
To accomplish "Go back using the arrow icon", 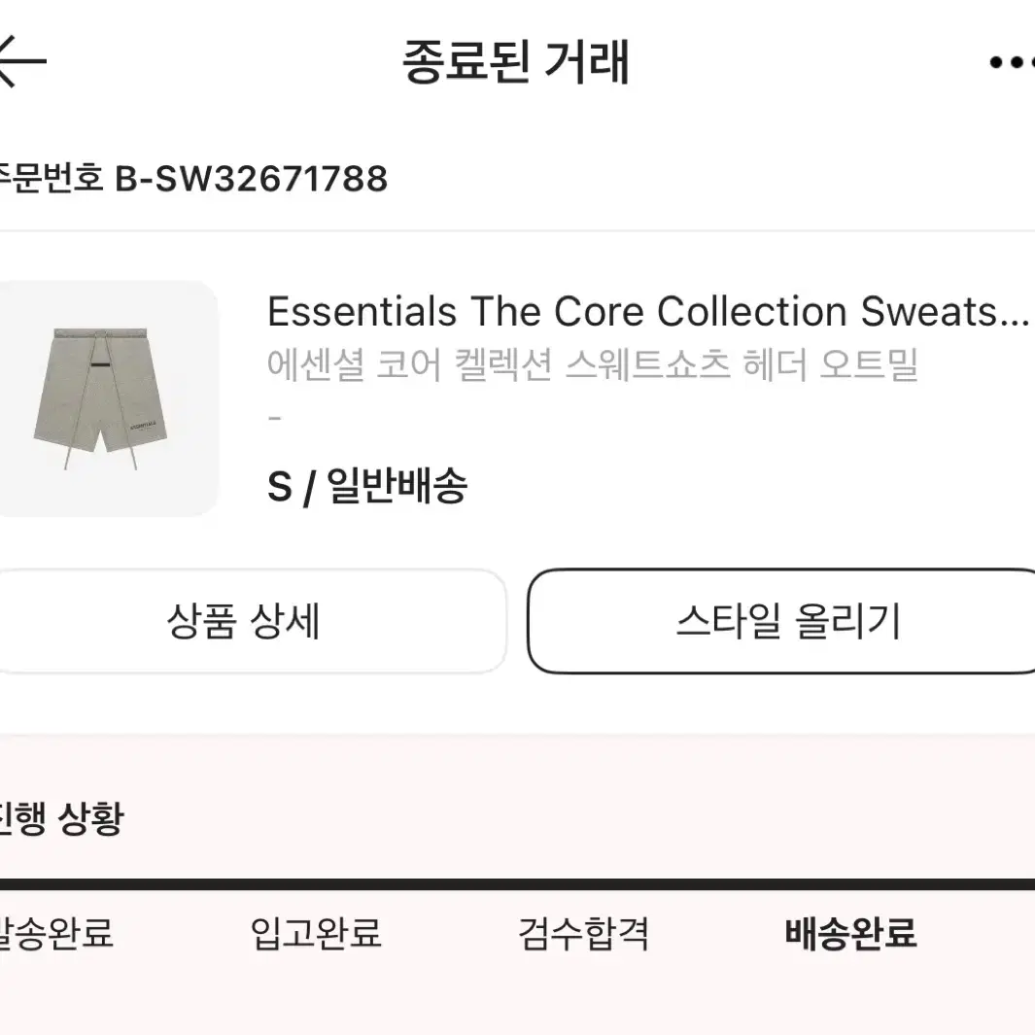I will coord(21,60).
